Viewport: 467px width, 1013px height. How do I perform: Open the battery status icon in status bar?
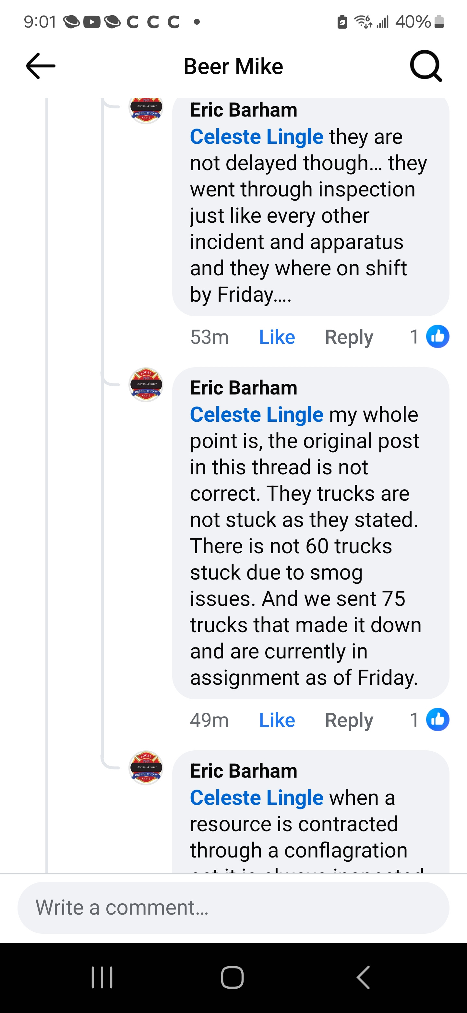coord(439,22)
